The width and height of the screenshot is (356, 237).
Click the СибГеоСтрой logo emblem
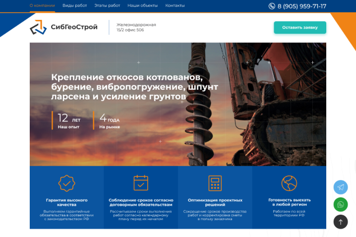click(38, 27)
